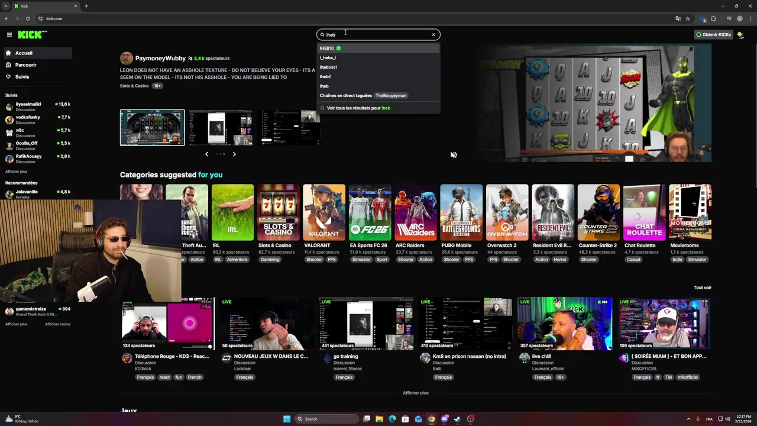Image resolution: width=757 pixels, height=426 pixels.
Task: Open Jolavanille recommended channel
Action: [37, 194]
